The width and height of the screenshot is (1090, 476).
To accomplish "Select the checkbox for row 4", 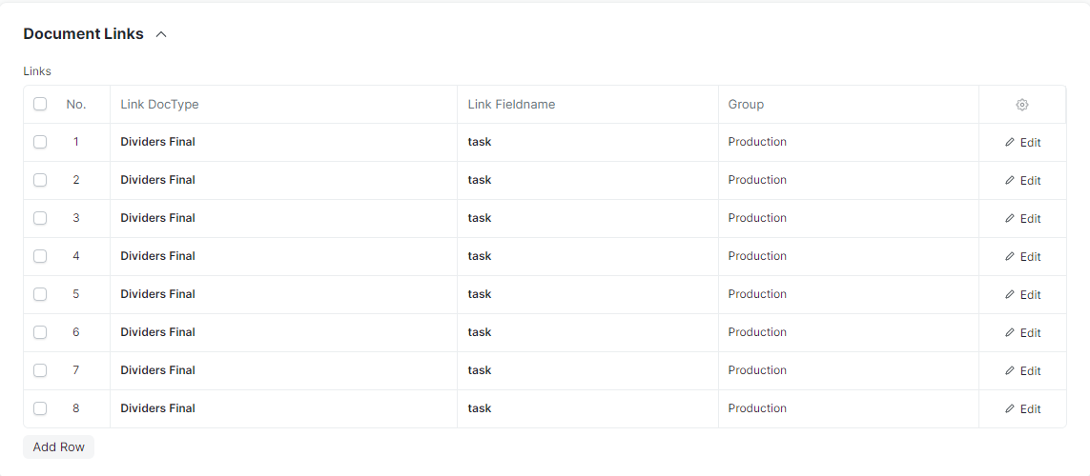I will pos(40,256).
